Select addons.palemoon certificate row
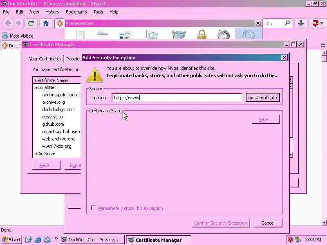 57,95
